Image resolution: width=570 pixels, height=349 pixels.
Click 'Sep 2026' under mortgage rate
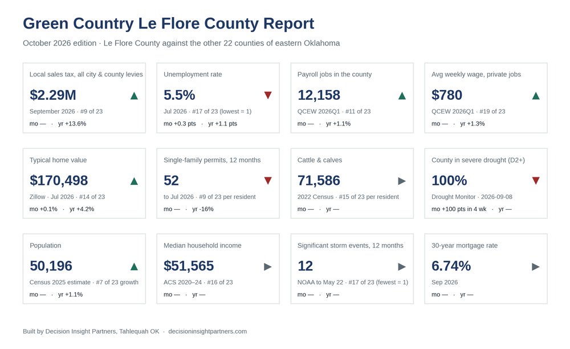(x=445, y=282)
